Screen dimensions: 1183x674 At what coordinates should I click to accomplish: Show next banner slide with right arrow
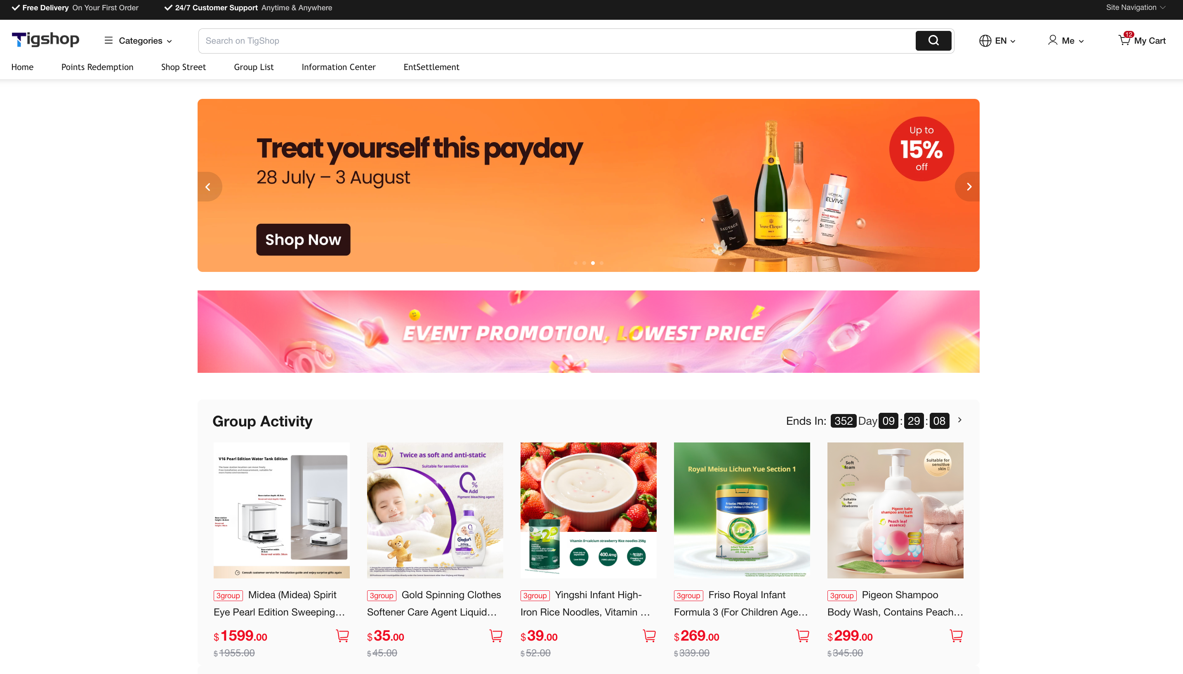968,187
